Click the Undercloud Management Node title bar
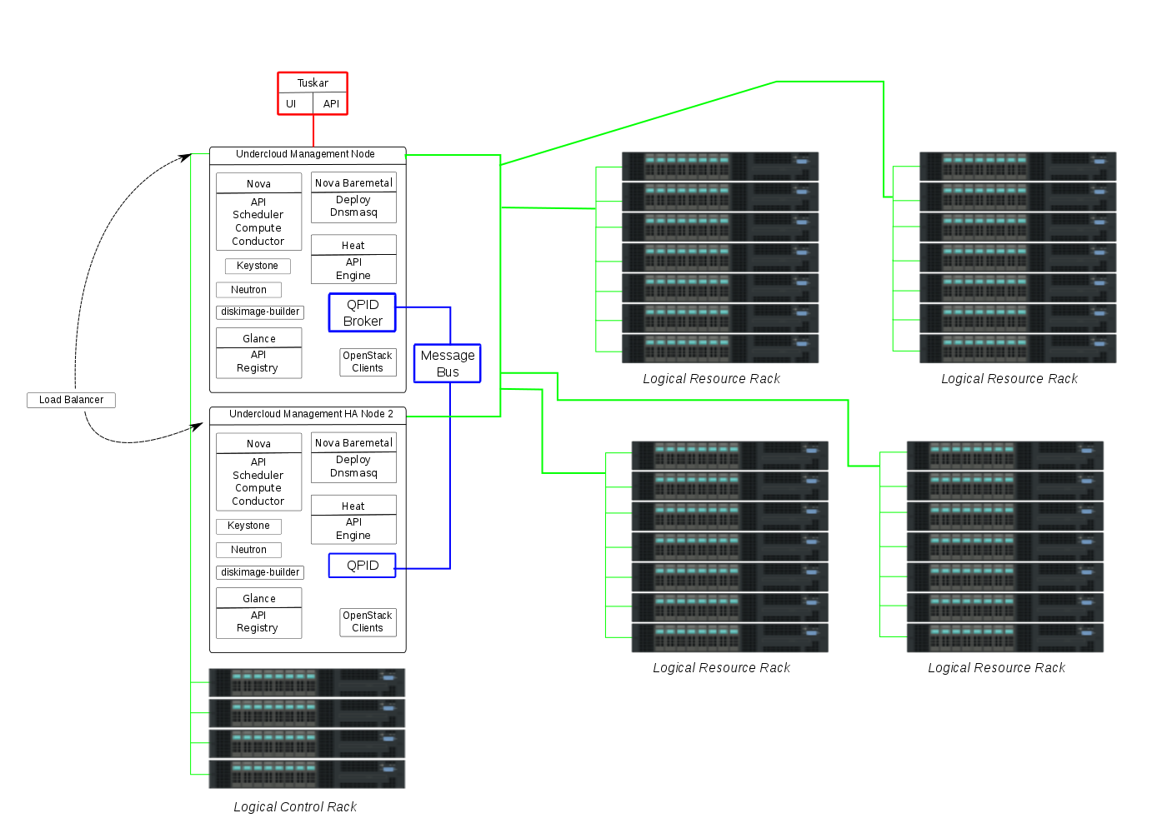 308,155
